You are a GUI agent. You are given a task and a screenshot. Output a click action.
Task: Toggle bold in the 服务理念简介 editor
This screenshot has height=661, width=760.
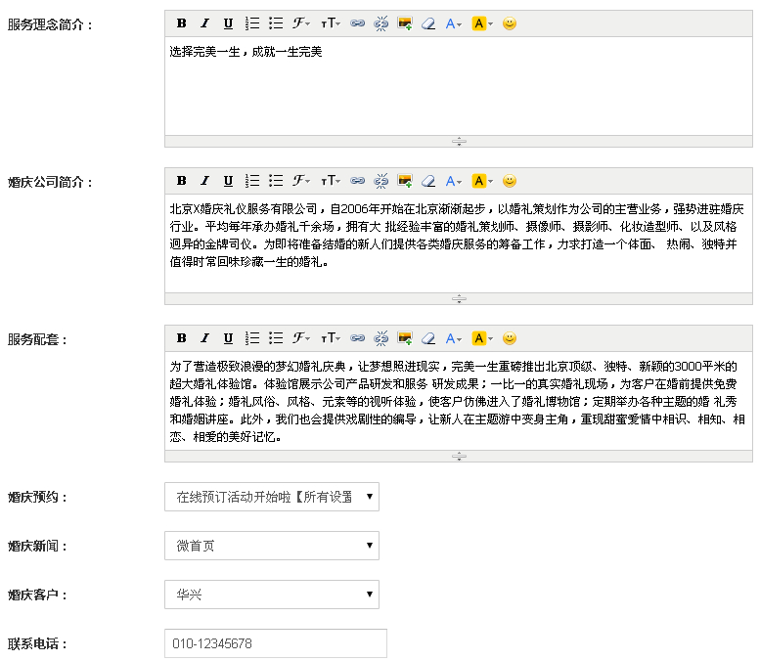click(182, 23)
